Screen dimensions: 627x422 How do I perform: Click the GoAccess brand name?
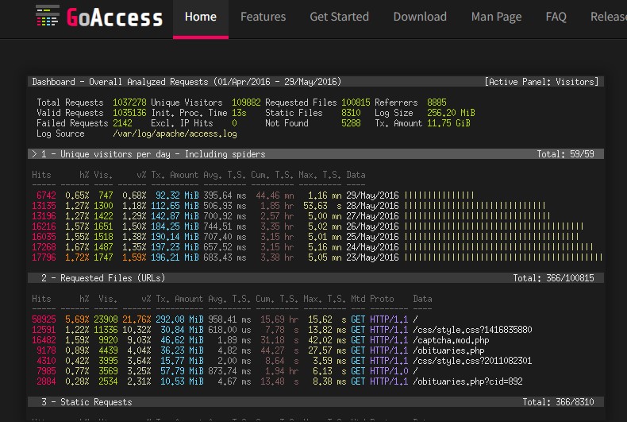coord(115,17)
